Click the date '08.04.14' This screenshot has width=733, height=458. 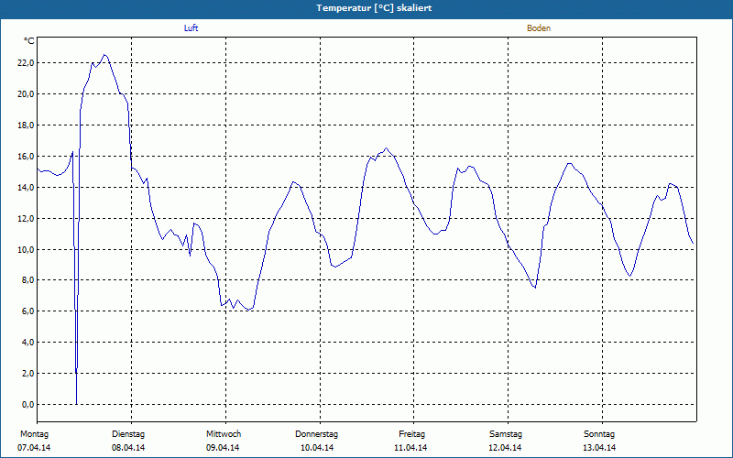tap(128, 448)
